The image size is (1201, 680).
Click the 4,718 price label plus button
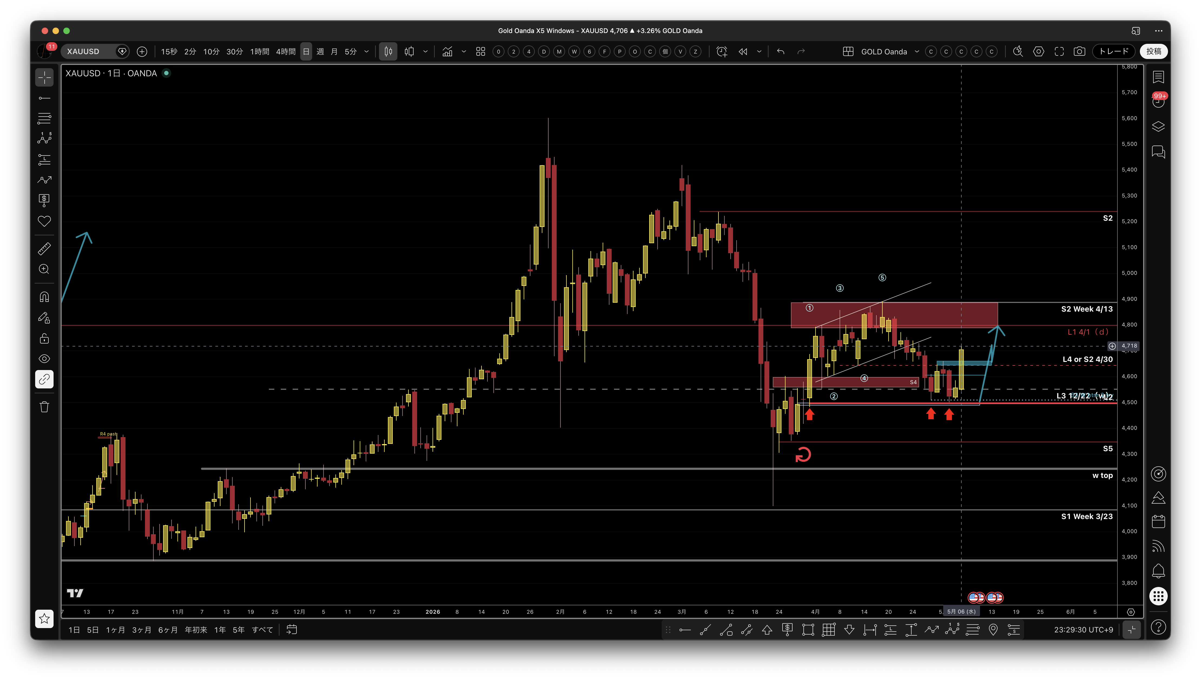pos(1112,346)
